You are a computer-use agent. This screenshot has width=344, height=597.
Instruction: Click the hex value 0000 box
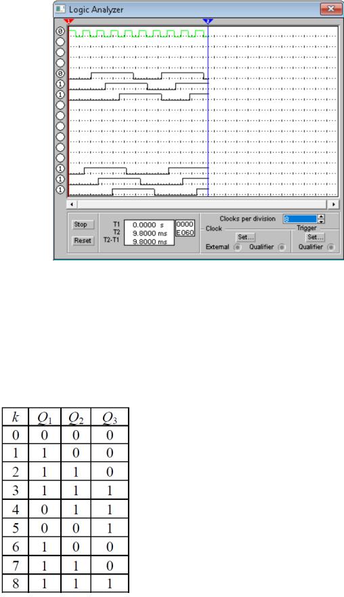point(185,225)
